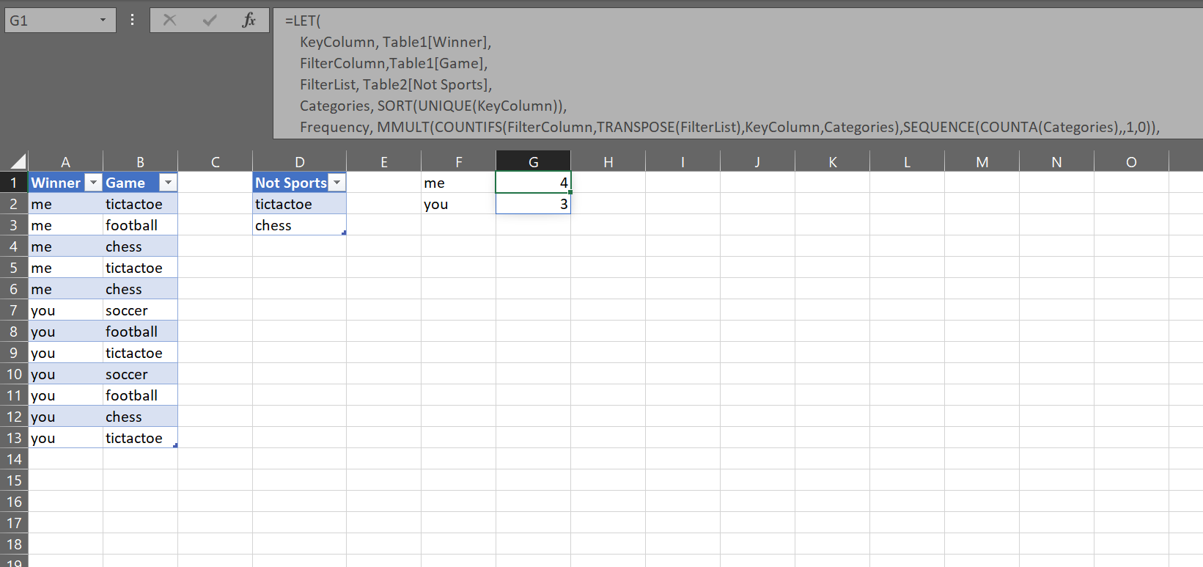Select cell B13 containing tictactoe
The height and width of the screenshot is (567, 1203).
[140, 438]
